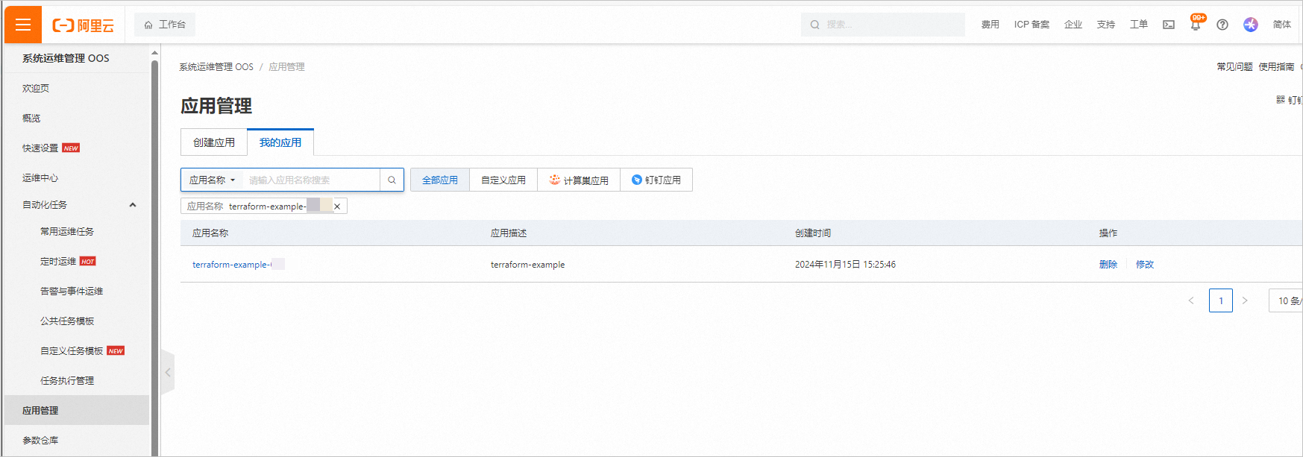This screenshot has width=1303, height=457.
Task: Switch to the 我的应用 tab
Action: point(280,142)
